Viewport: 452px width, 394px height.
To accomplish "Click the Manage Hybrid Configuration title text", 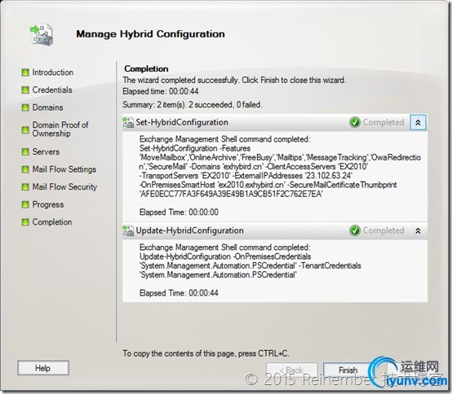I will click(x=150, y=34).
